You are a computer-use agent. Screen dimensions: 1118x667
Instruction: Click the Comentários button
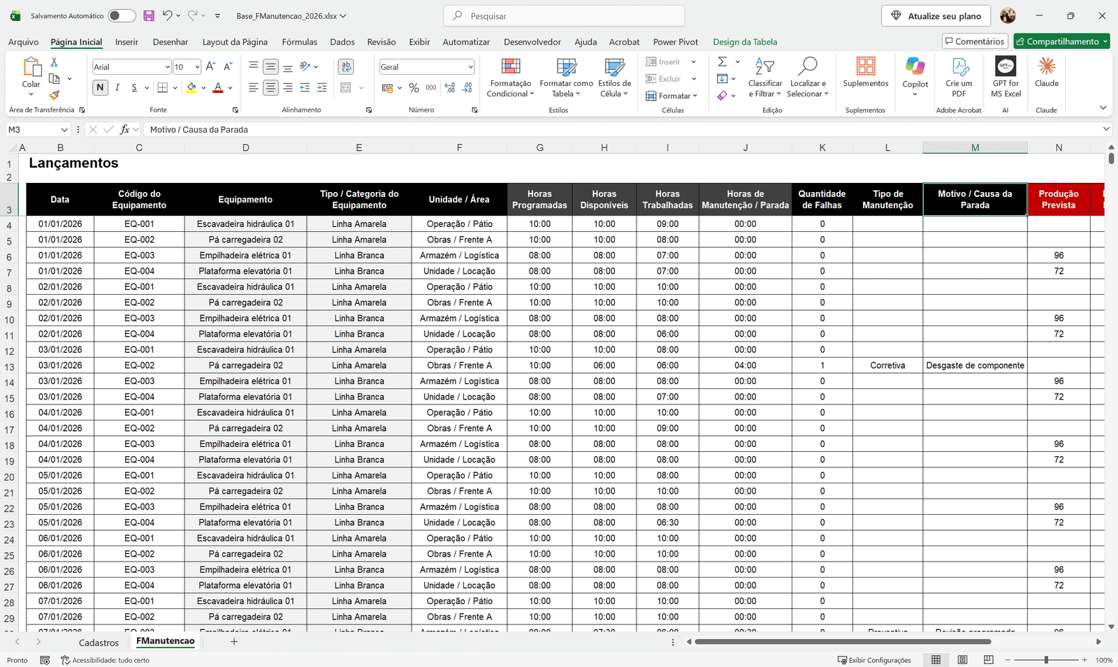tap(975, 41)
